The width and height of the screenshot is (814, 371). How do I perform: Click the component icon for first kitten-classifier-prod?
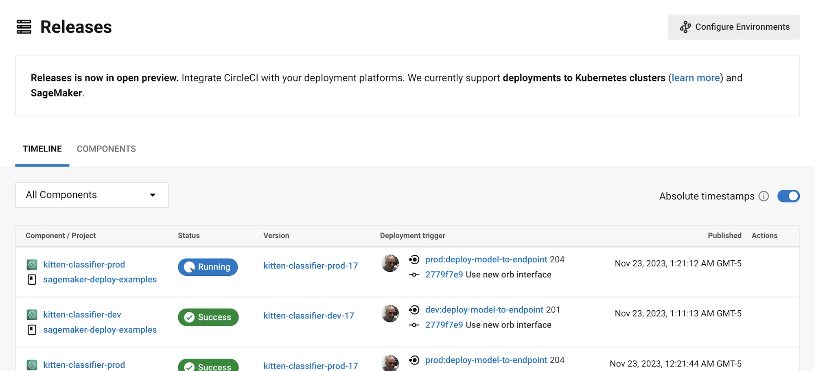tap(32, 265)
